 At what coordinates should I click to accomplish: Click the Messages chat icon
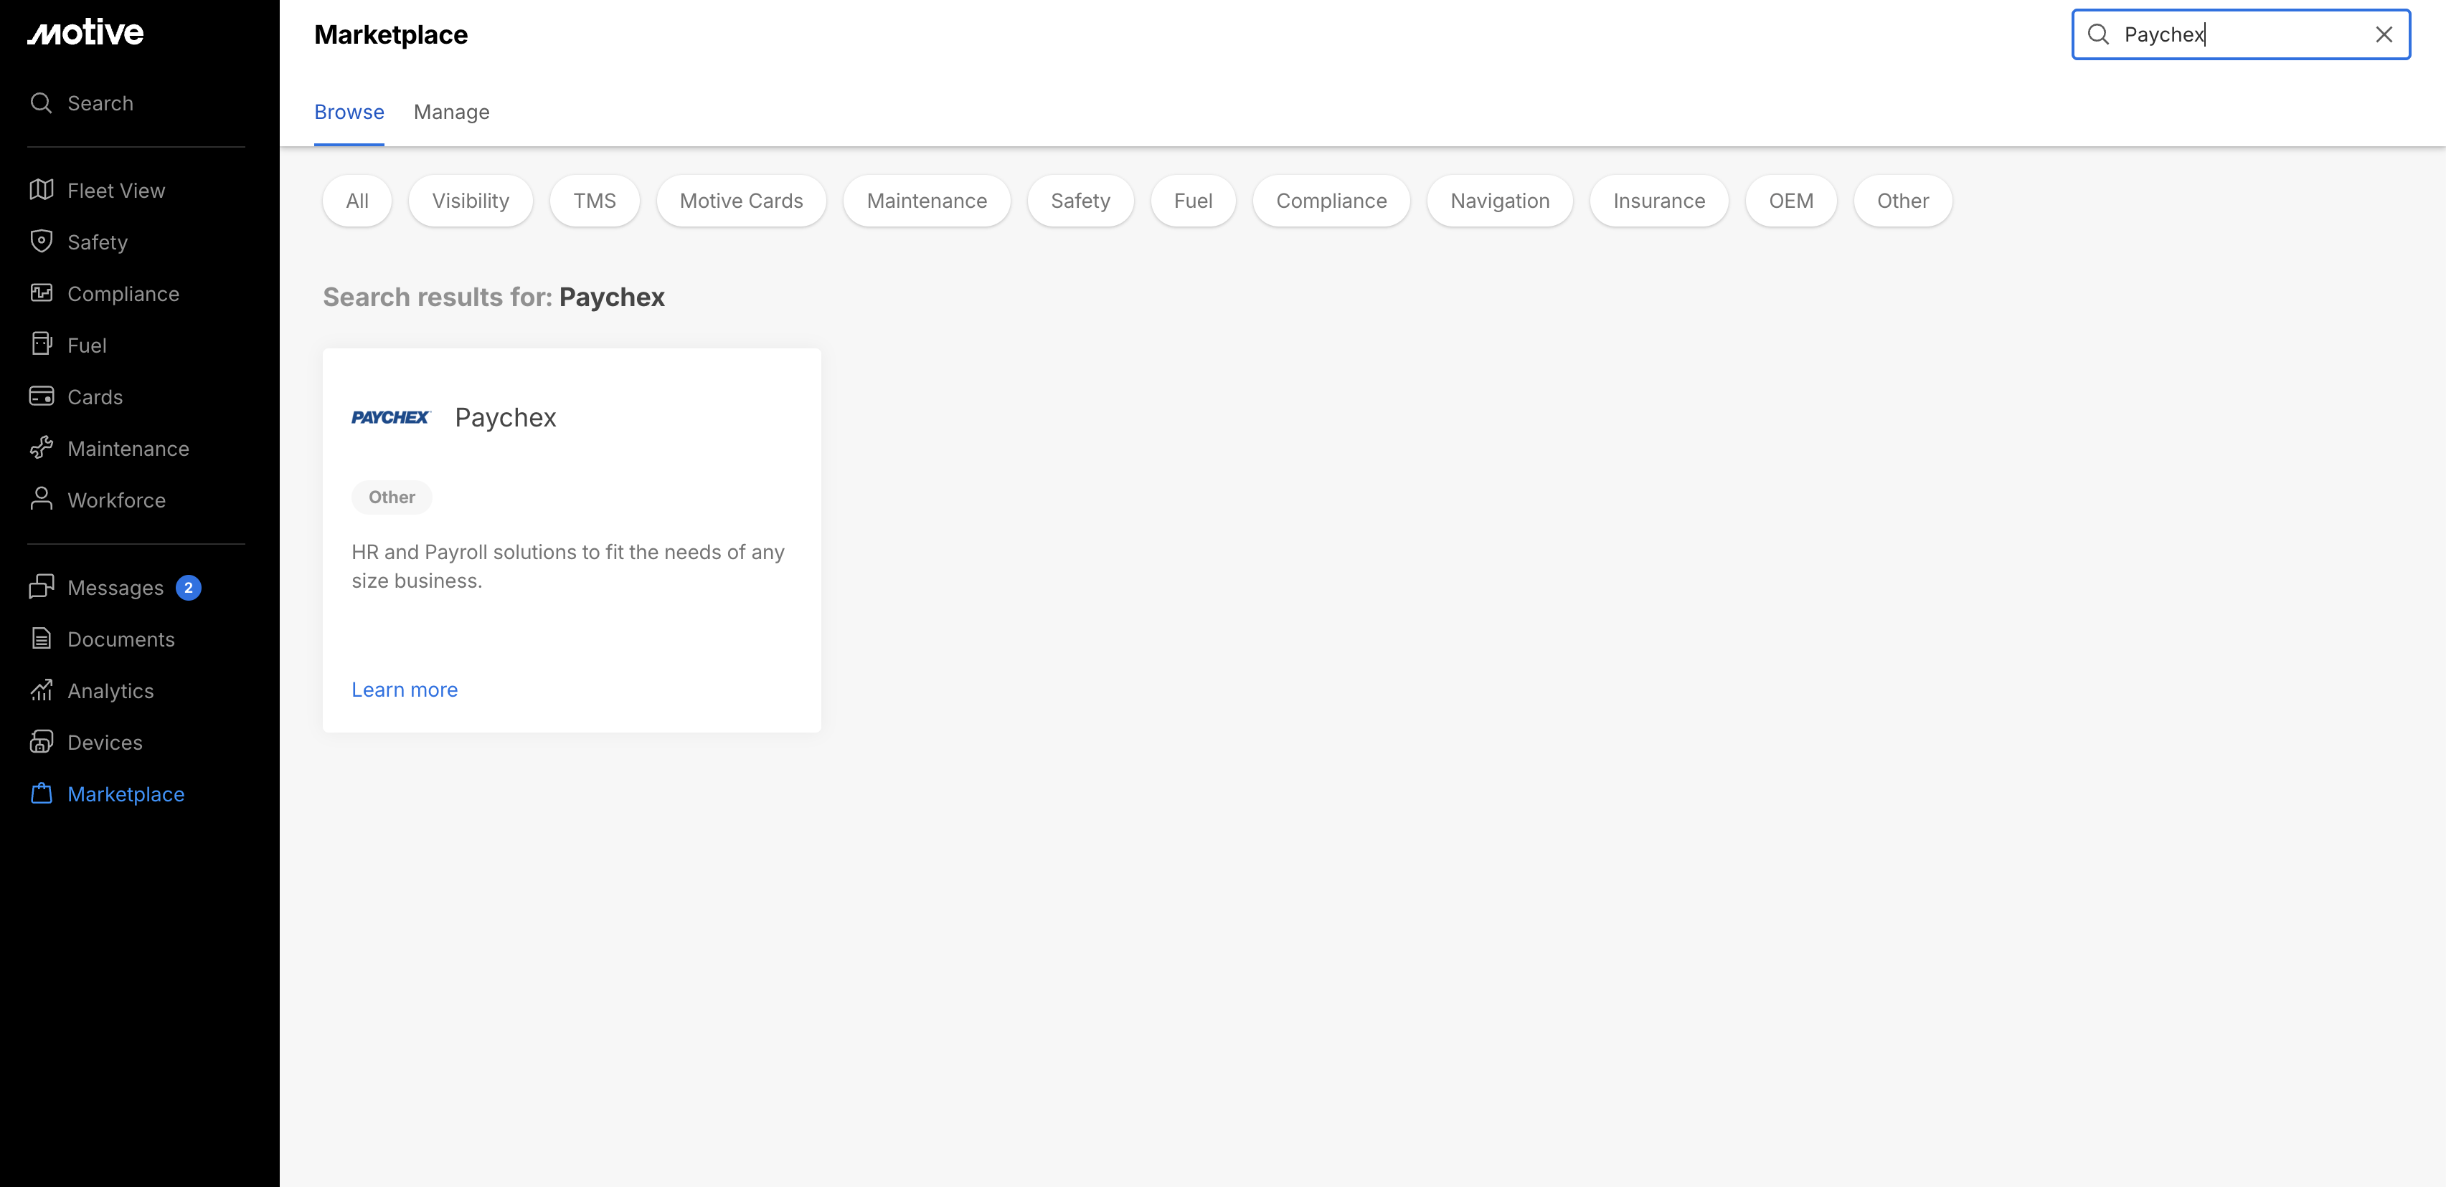(41, 587)
